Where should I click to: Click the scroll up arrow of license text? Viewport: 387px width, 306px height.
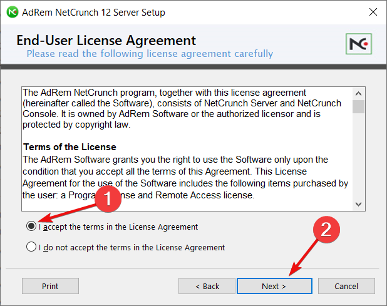coord(358,94)
